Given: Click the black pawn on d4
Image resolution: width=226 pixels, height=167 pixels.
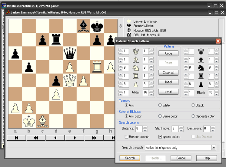Looking at the screenshot, I should pyautogui.click(x=56, y=80).
